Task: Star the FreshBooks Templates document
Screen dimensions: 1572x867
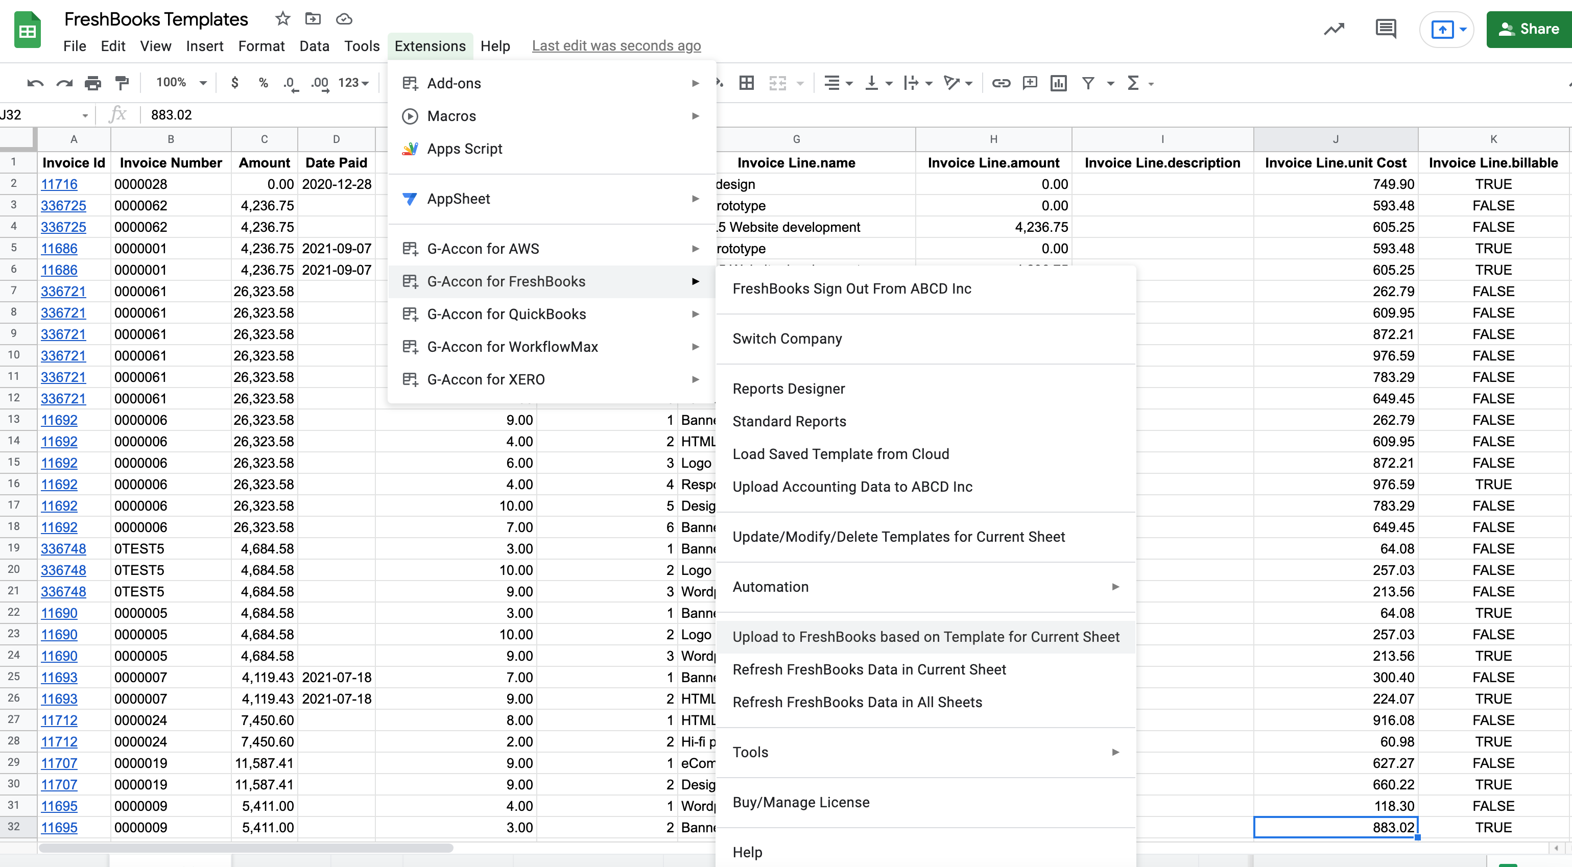Action: 282,19
